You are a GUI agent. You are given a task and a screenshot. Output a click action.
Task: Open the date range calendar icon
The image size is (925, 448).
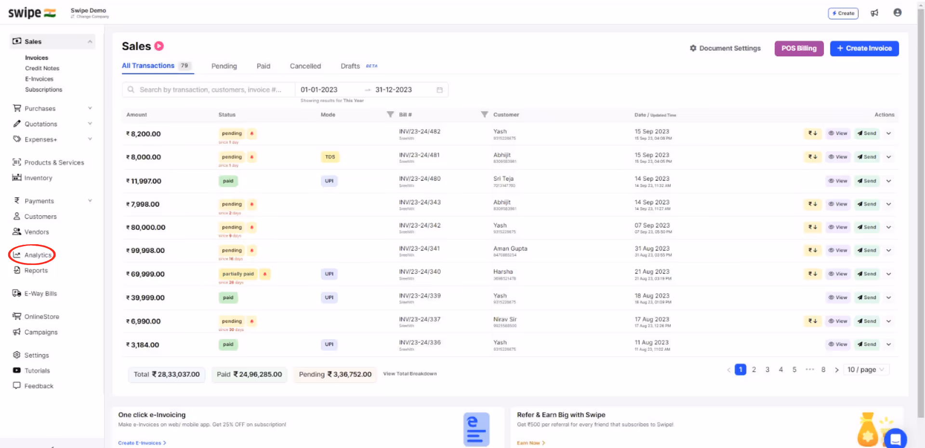point(439,90)
